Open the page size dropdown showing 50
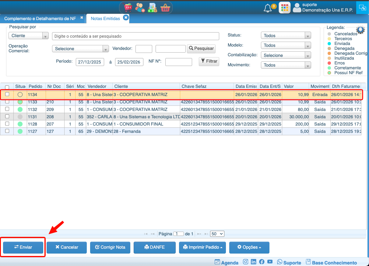This screenshot has width=369, height=266. [x=217, y=234]
